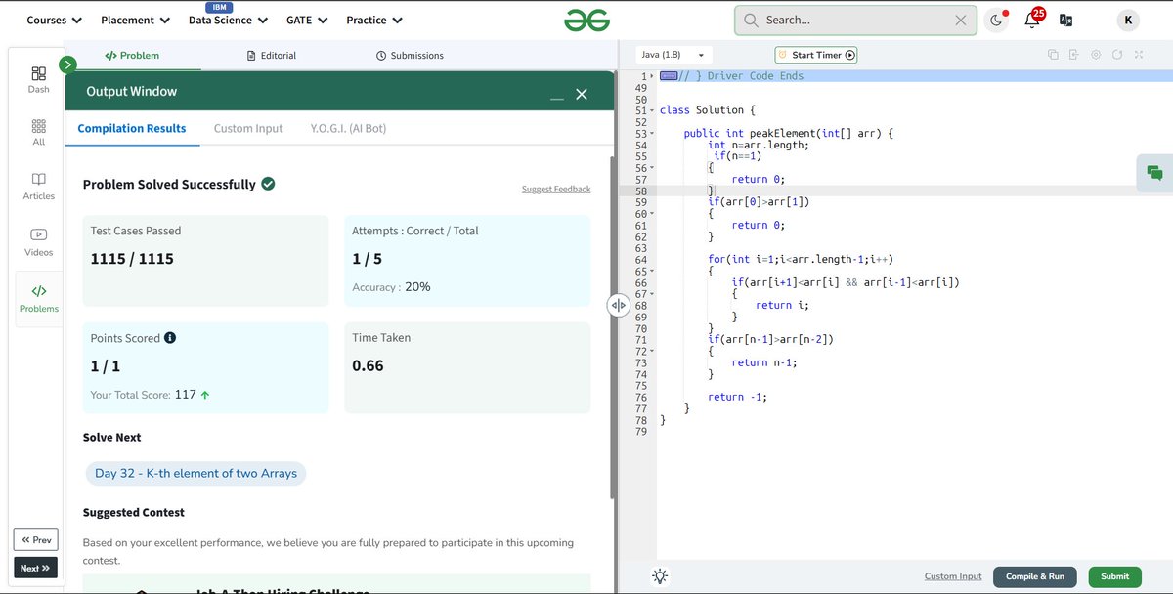Open All in the left sidebar
The width and height of the screenshot is (1173, 594).
click(x=38, y=133)
